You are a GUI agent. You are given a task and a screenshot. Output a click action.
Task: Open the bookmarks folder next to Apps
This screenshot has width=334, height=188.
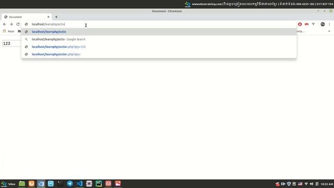19,31
